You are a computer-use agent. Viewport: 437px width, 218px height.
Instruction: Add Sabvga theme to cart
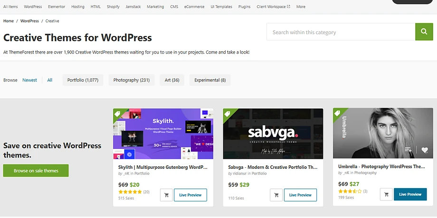point(276,195)
